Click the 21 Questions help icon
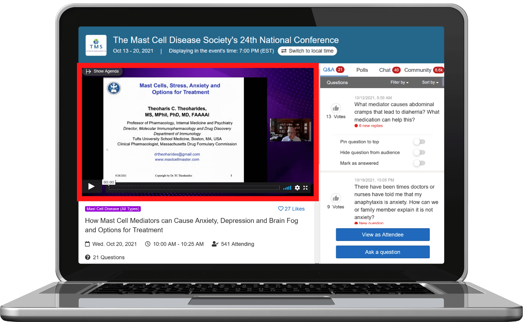523x322 pixels. tap(88, 257)
